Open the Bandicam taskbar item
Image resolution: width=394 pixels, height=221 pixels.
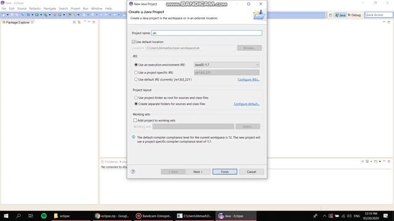153,215
